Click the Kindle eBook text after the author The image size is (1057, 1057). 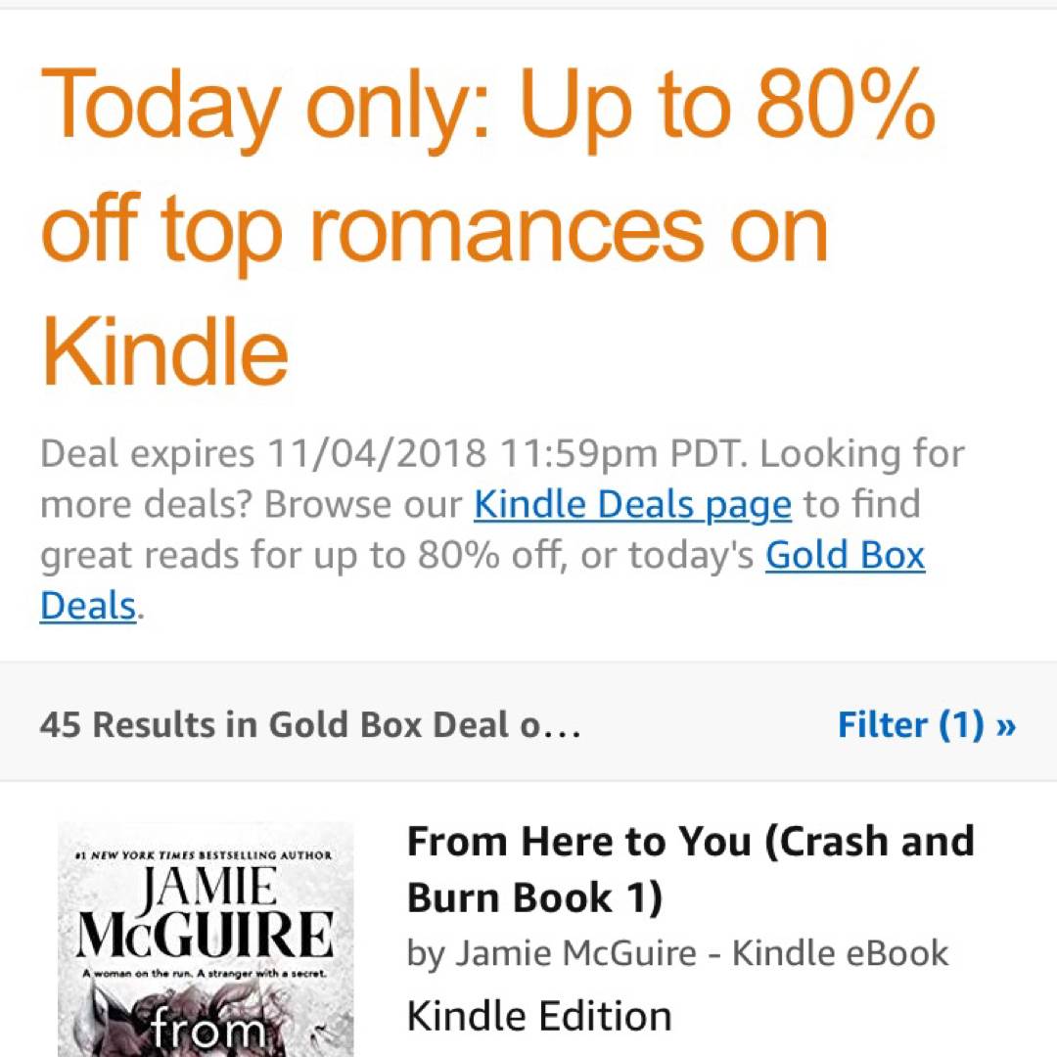[841, 953]
